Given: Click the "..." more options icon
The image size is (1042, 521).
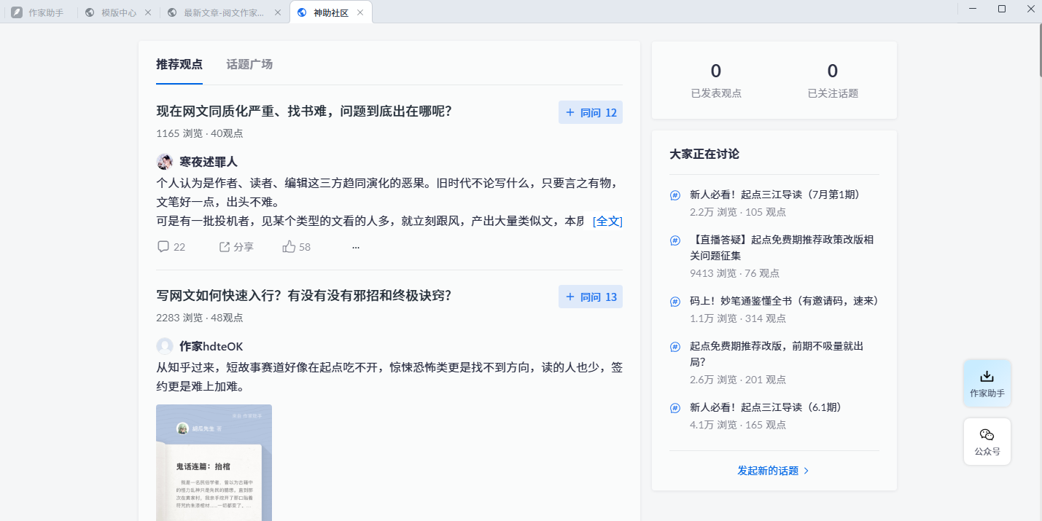Looking at the screenshot, I should [355, 248].
